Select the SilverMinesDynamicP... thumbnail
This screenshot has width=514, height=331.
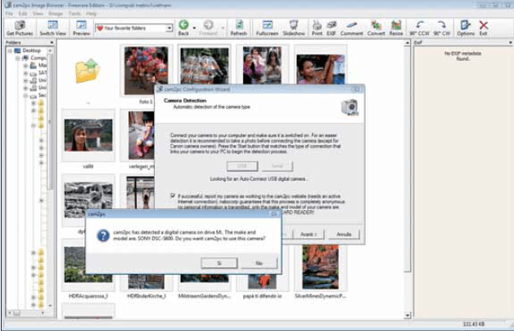point(320,267)
